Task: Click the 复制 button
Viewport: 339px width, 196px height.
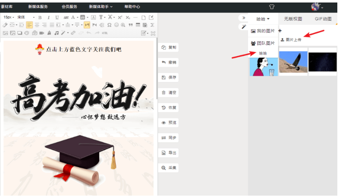Action: pos(168,47)
